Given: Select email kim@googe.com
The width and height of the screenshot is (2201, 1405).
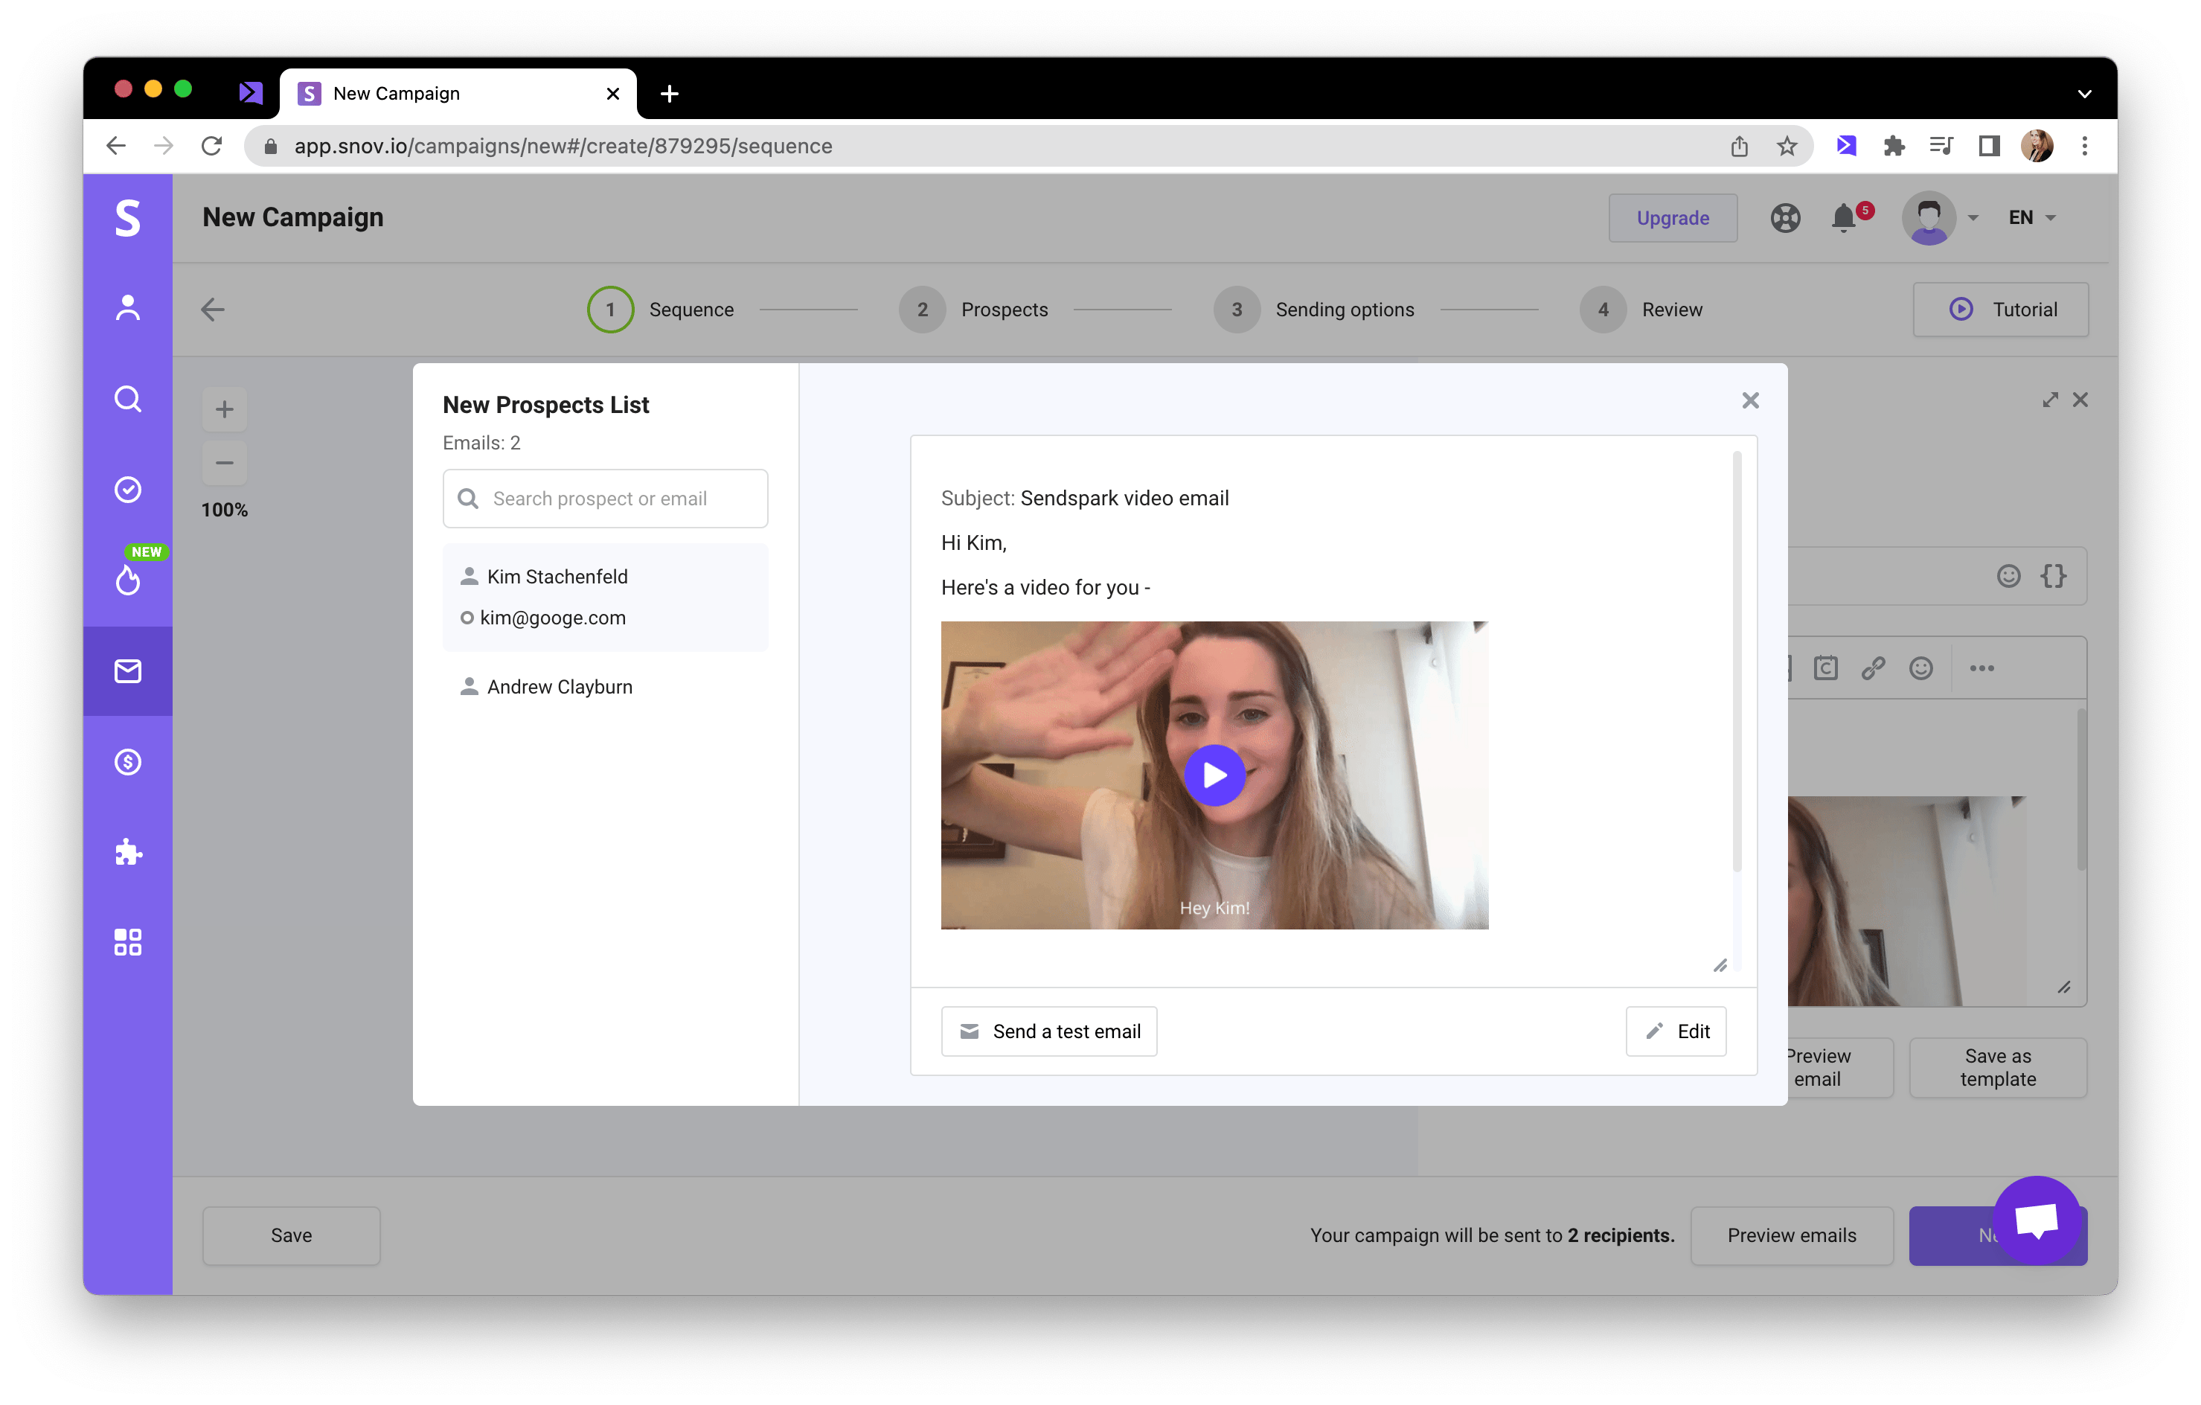Looking at the screenshot, I should [x=552, y=617].
